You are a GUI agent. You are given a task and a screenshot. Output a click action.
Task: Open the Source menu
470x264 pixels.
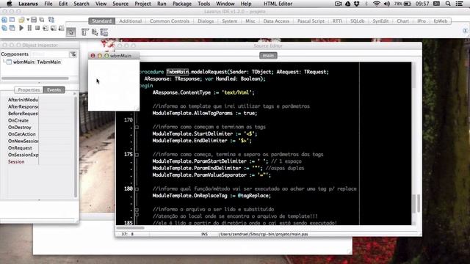tap(120, 4)
